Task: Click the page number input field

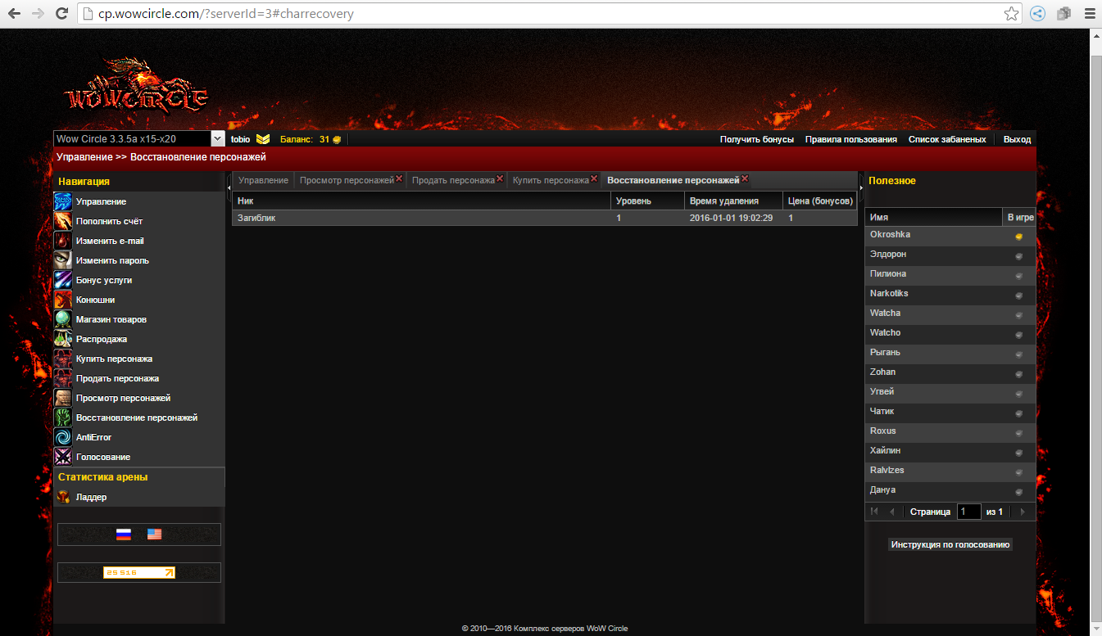Action: pos(968,512)
